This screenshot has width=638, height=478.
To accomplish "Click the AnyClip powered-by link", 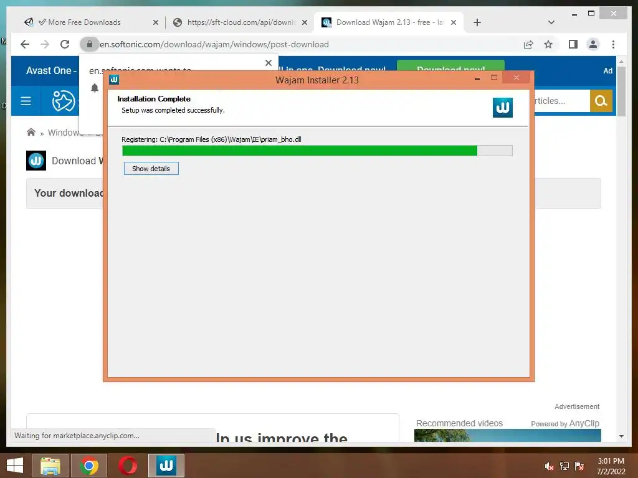I will 564,423.
